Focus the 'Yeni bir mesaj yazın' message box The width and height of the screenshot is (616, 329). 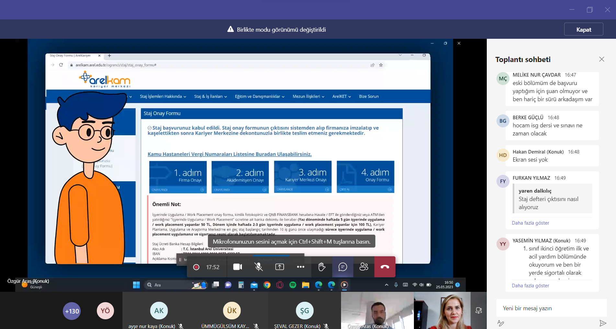[x=552, y=308]
